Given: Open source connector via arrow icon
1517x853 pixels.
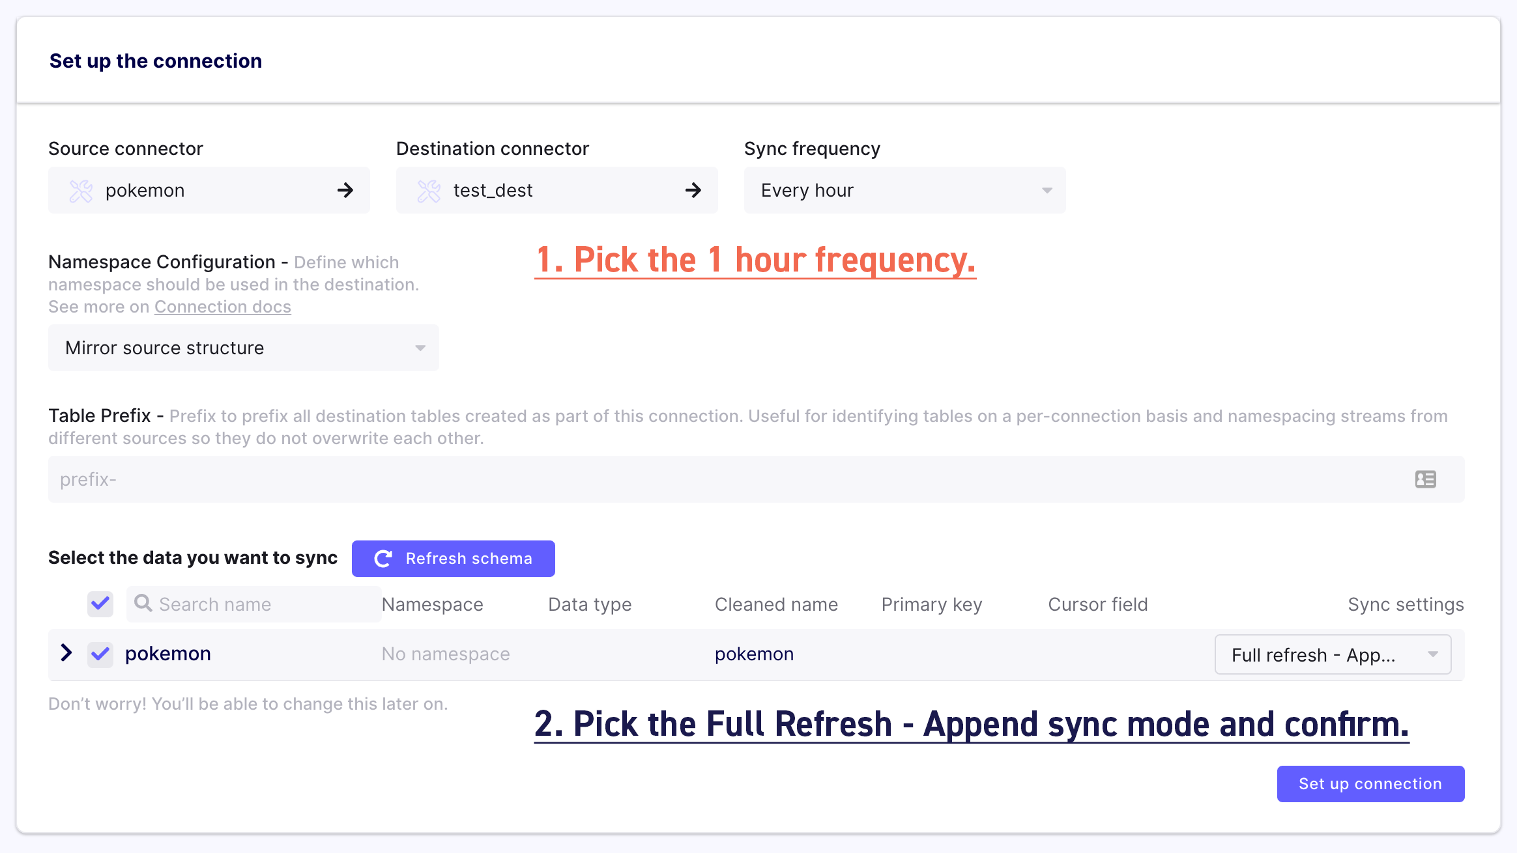Looking at the screenshot, I should tap(345, 190).
